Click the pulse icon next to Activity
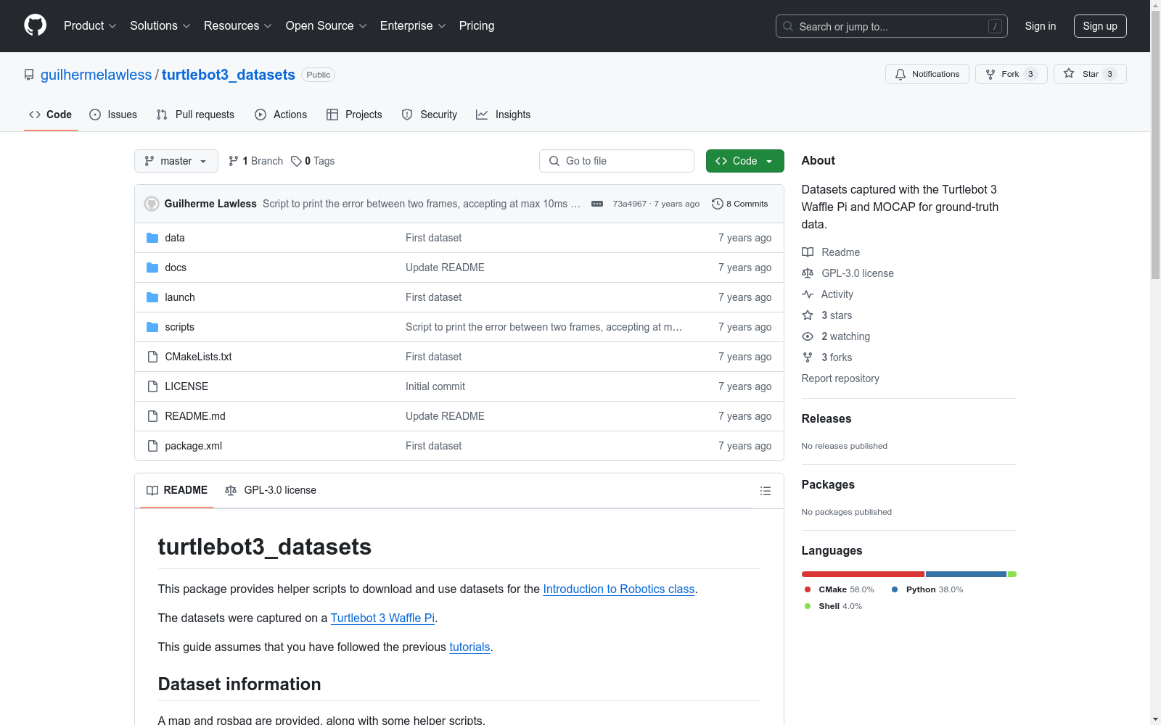Image resolution: width=1161 pixels, height=725 pixels. [808, 294]
